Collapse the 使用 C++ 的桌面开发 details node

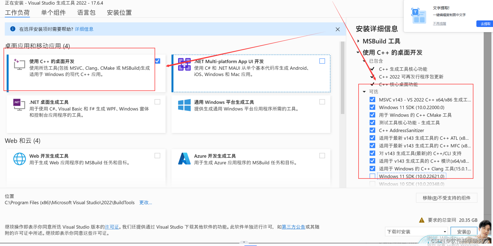[358, 52]
